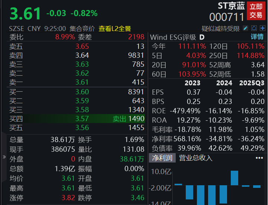
Task: Click the blue plus add-to-watchlist icon
Action: [262, 28]
